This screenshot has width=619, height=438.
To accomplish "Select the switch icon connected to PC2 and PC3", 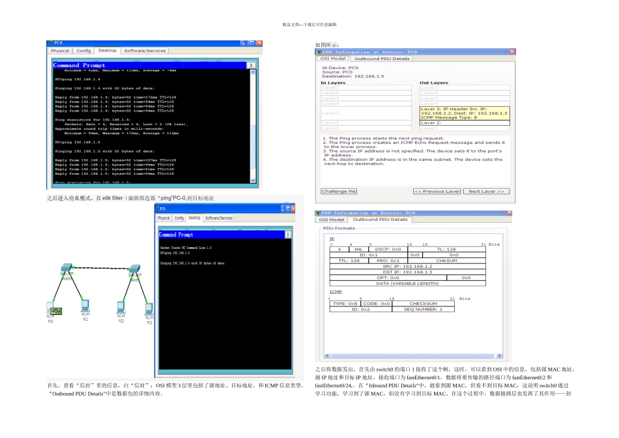I will pos(135,269).
